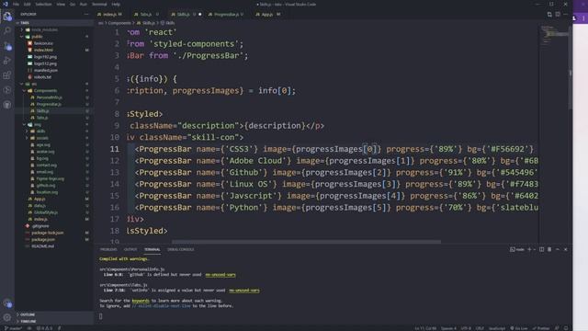Open the editor More Actions ellipsis
Image resolution: width=588 pixels, height=331 pixels.
(x=566, y=15)
